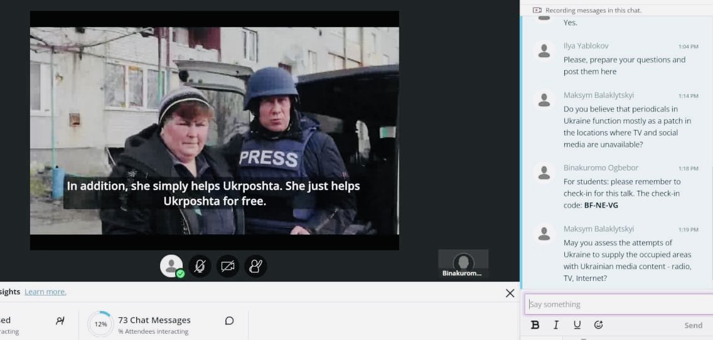Click the hands raised icon in insights
The width and height of the screenshot is (713, 340).
(x=60, y=321)
